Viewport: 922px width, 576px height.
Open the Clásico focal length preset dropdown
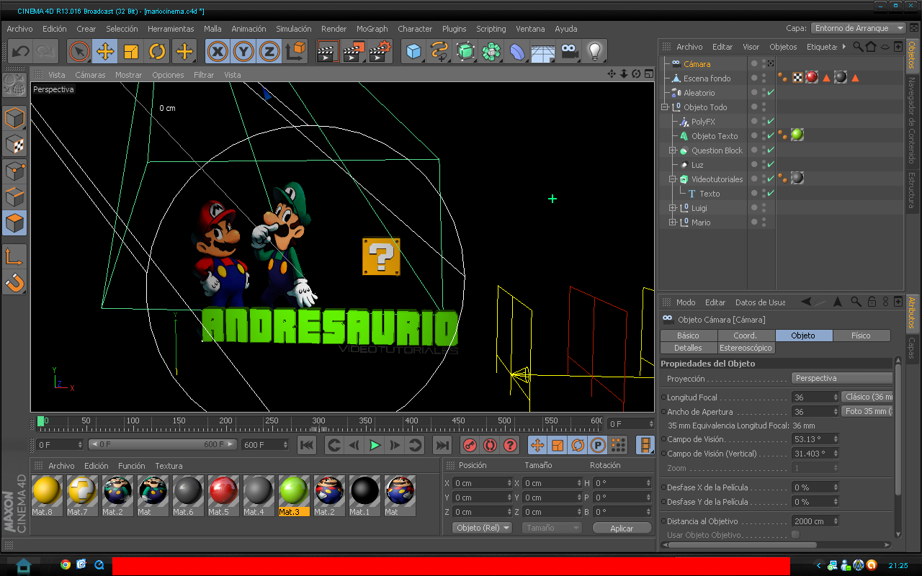click(x=867, y=397)
